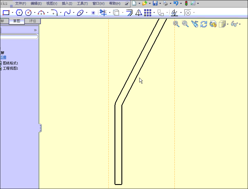Open the 编辑(E) menu

point(36,3)
